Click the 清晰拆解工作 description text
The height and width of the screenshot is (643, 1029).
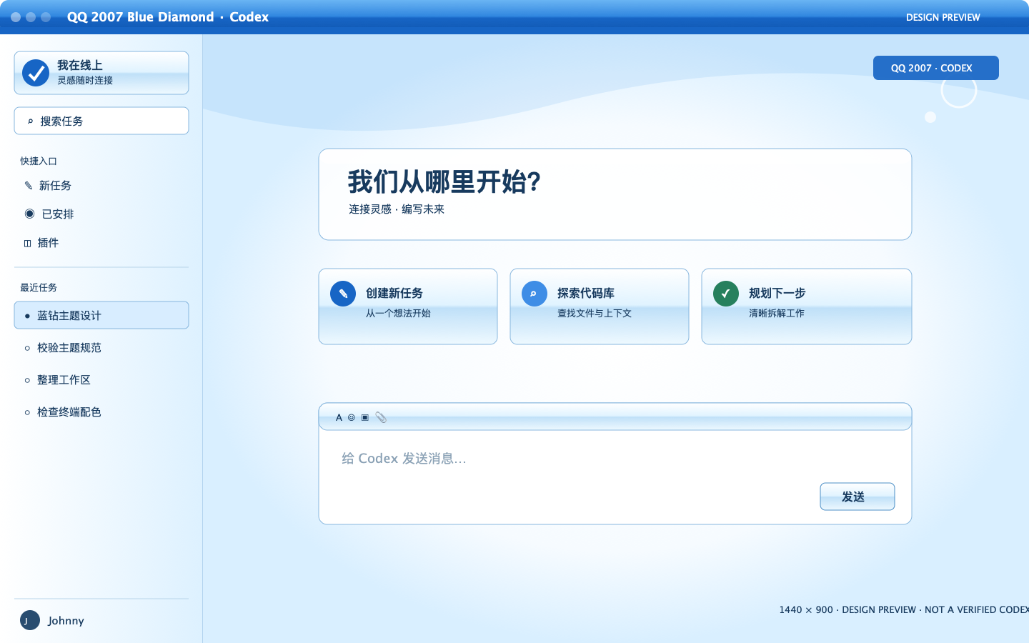pyautogui.click(x=777, y=313)
